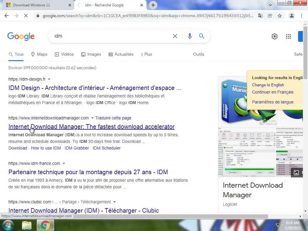
Task: Stop loading the page
Action: pos(26,16)
